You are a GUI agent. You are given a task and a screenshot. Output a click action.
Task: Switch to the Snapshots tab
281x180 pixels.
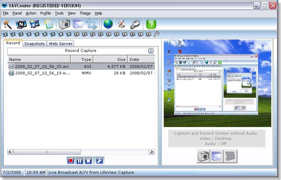tap(34, 44)
